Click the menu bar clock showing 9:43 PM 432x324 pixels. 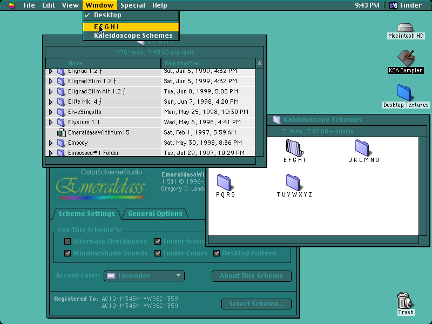click(x=367, y=5)
